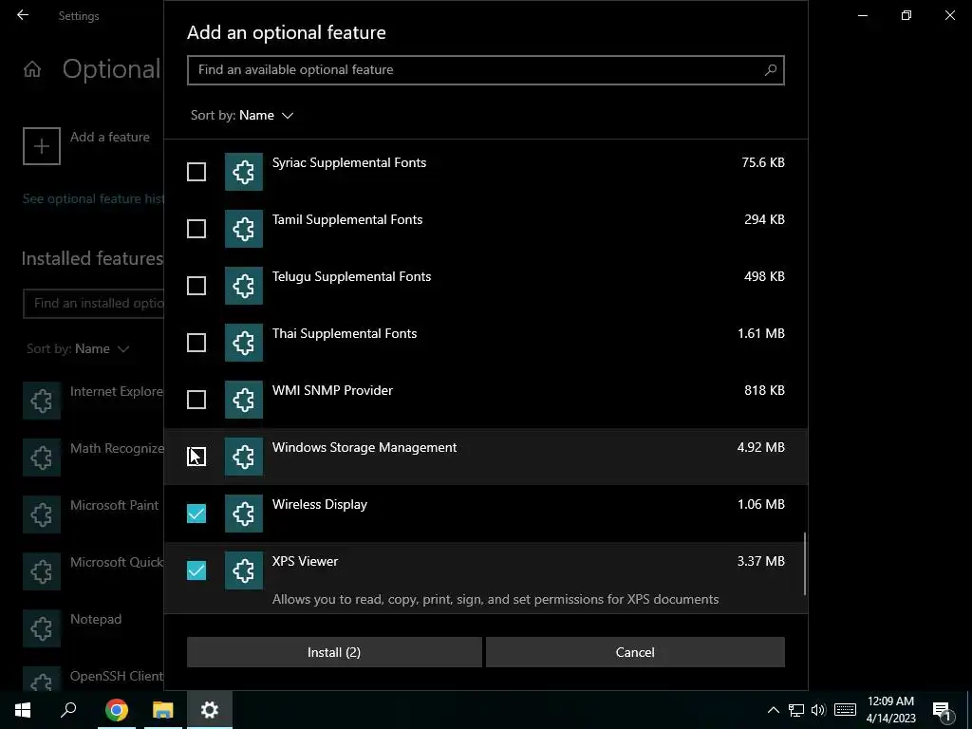This screenshot has width=972, height=729.
Task: Click the Thai Supplemental Fonts feature icon
Action: click(x=244, y=343)
